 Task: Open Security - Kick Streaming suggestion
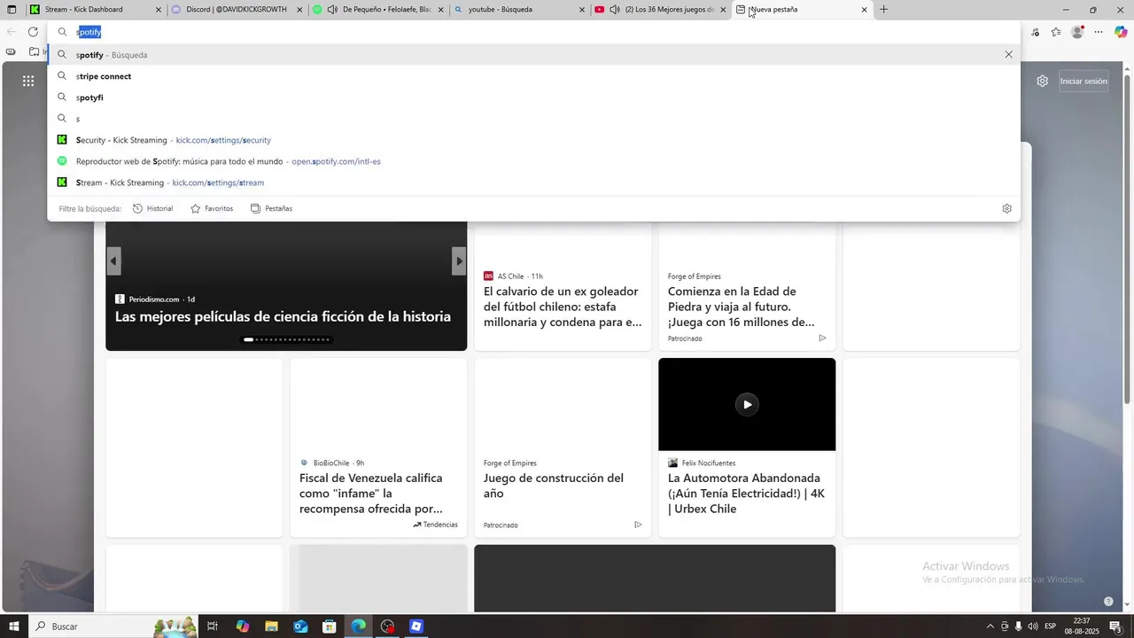pos(533,140)
